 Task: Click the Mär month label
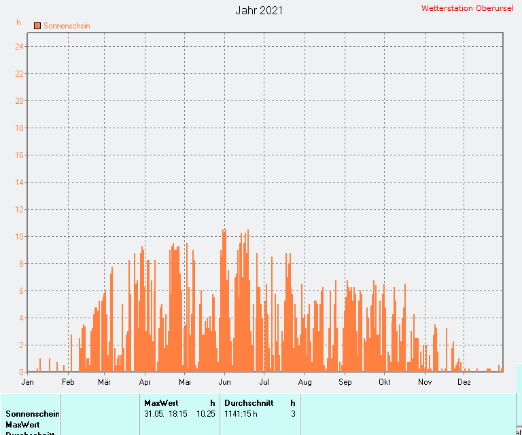(x=104, y=382)
